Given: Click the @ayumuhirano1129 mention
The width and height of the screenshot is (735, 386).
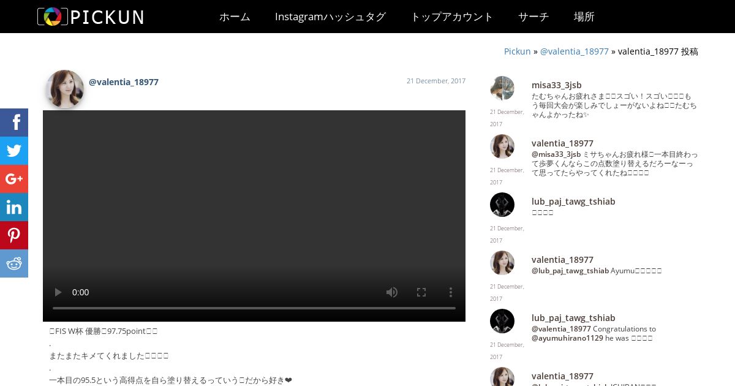Looking at the screenshot, I should tap(567, 338).
